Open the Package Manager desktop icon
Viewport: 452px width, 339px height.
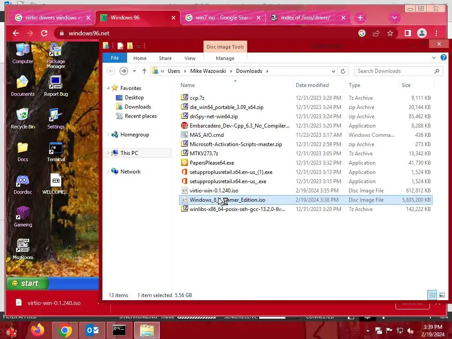tap(56, 56)
